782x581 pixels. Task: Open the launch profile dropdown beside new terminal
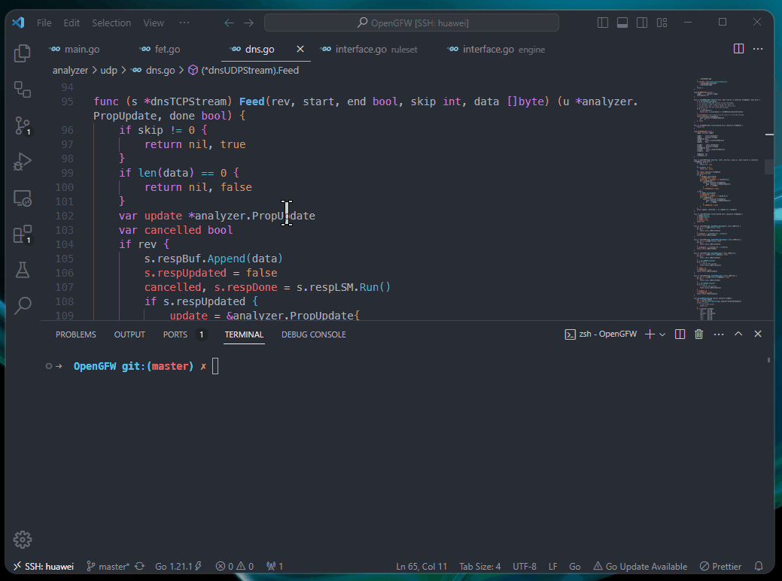tap(662, 334)
